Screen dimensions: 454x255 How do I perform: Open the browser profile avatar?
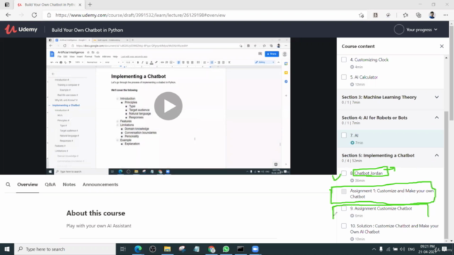(x=432, y=15)
